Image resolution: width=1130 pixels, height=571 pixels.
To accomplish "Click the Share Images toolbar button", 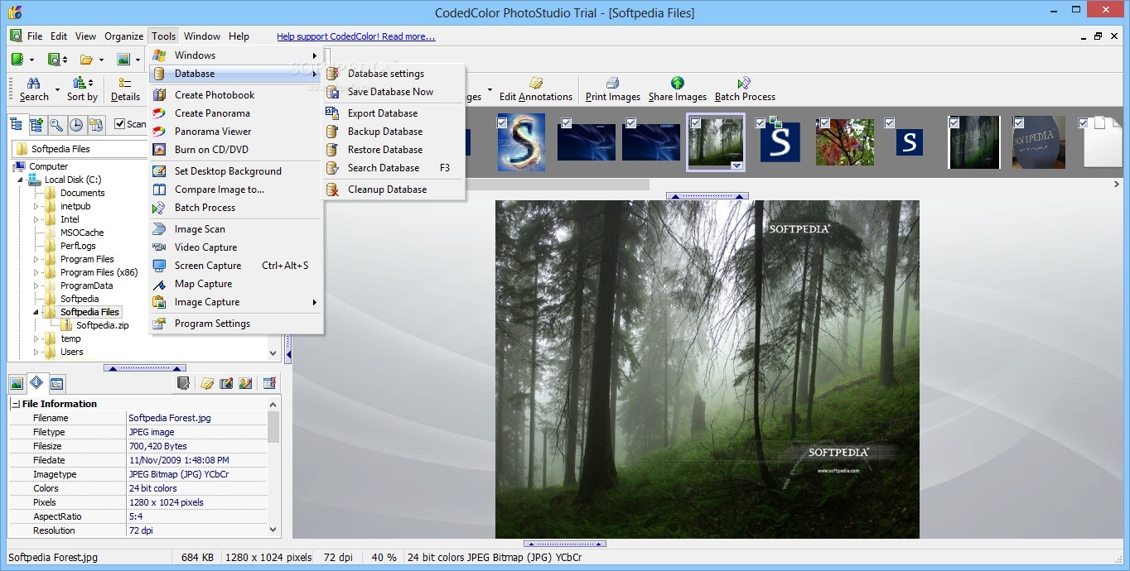I will pos(678,89).
